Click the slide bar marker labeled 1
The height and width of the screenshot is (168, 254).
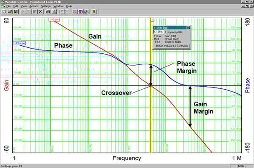152,19
